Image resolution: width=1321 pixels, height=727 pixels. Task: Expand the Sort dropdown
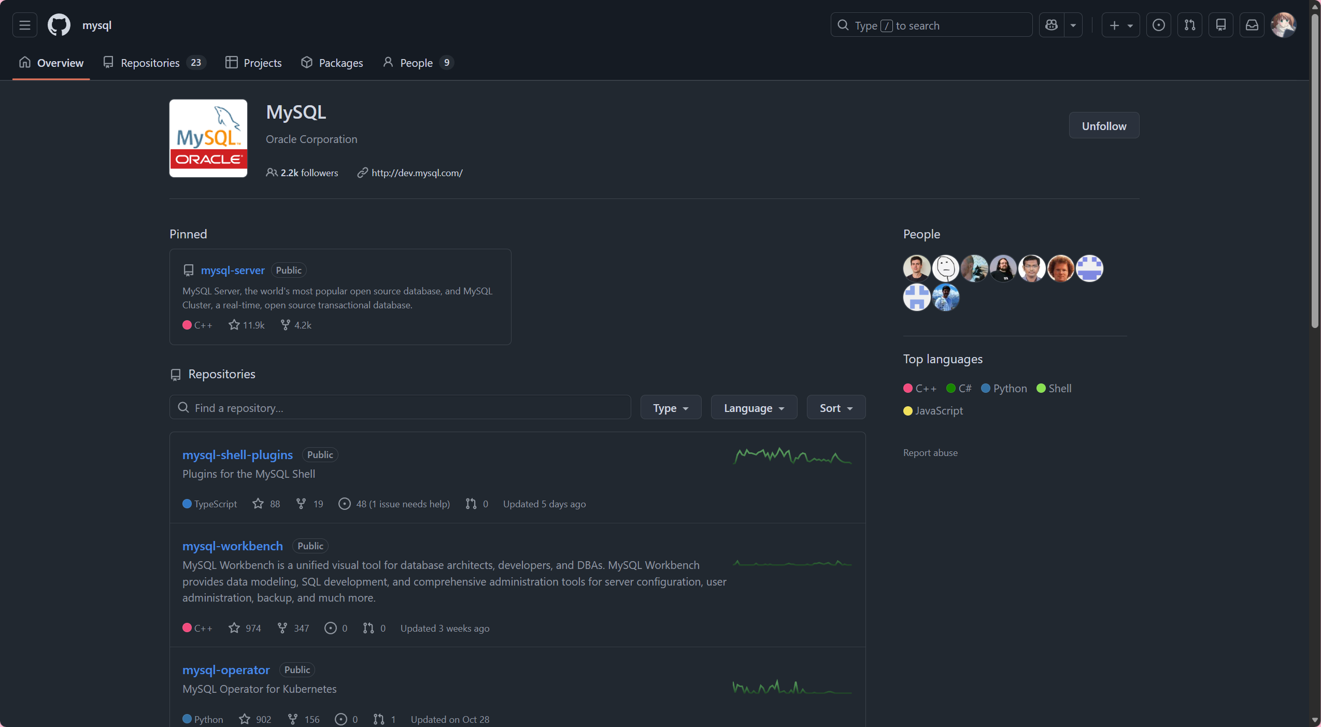pos(836,407)
